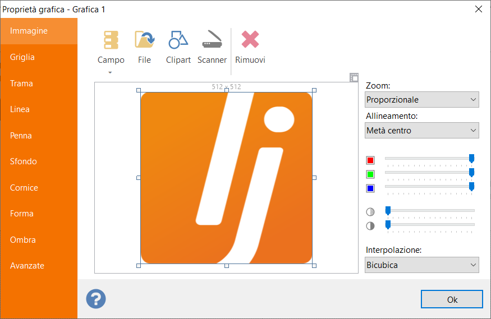The image size is (491, 319).
Task: Select the orange logo image preview
Action: (x=226, y=178)
